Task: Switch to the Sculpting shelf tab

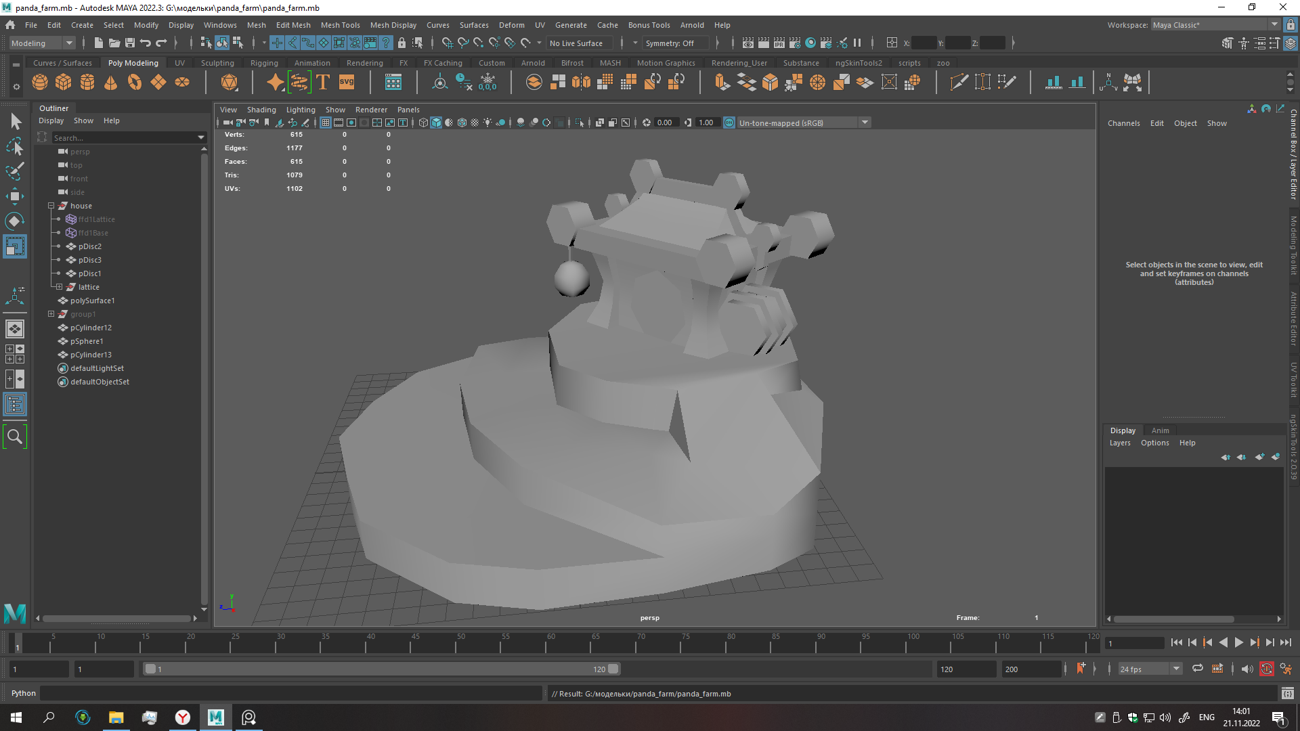Action: [x=217, y=63]
